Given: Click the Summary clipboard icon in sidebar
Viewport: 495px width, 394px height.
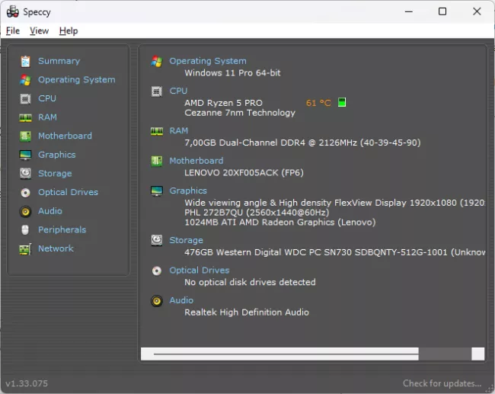Looking at the screenshot, I should click(25, 61).
